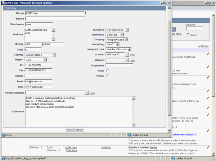Click the cancel button
Viewport: 216px width, 161px height.
[79, 130]
